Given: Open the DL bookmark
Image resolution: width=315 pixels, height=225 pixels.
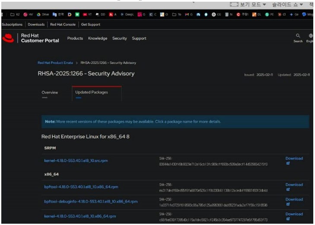Looking at the screenshot, I should point(257,14).
